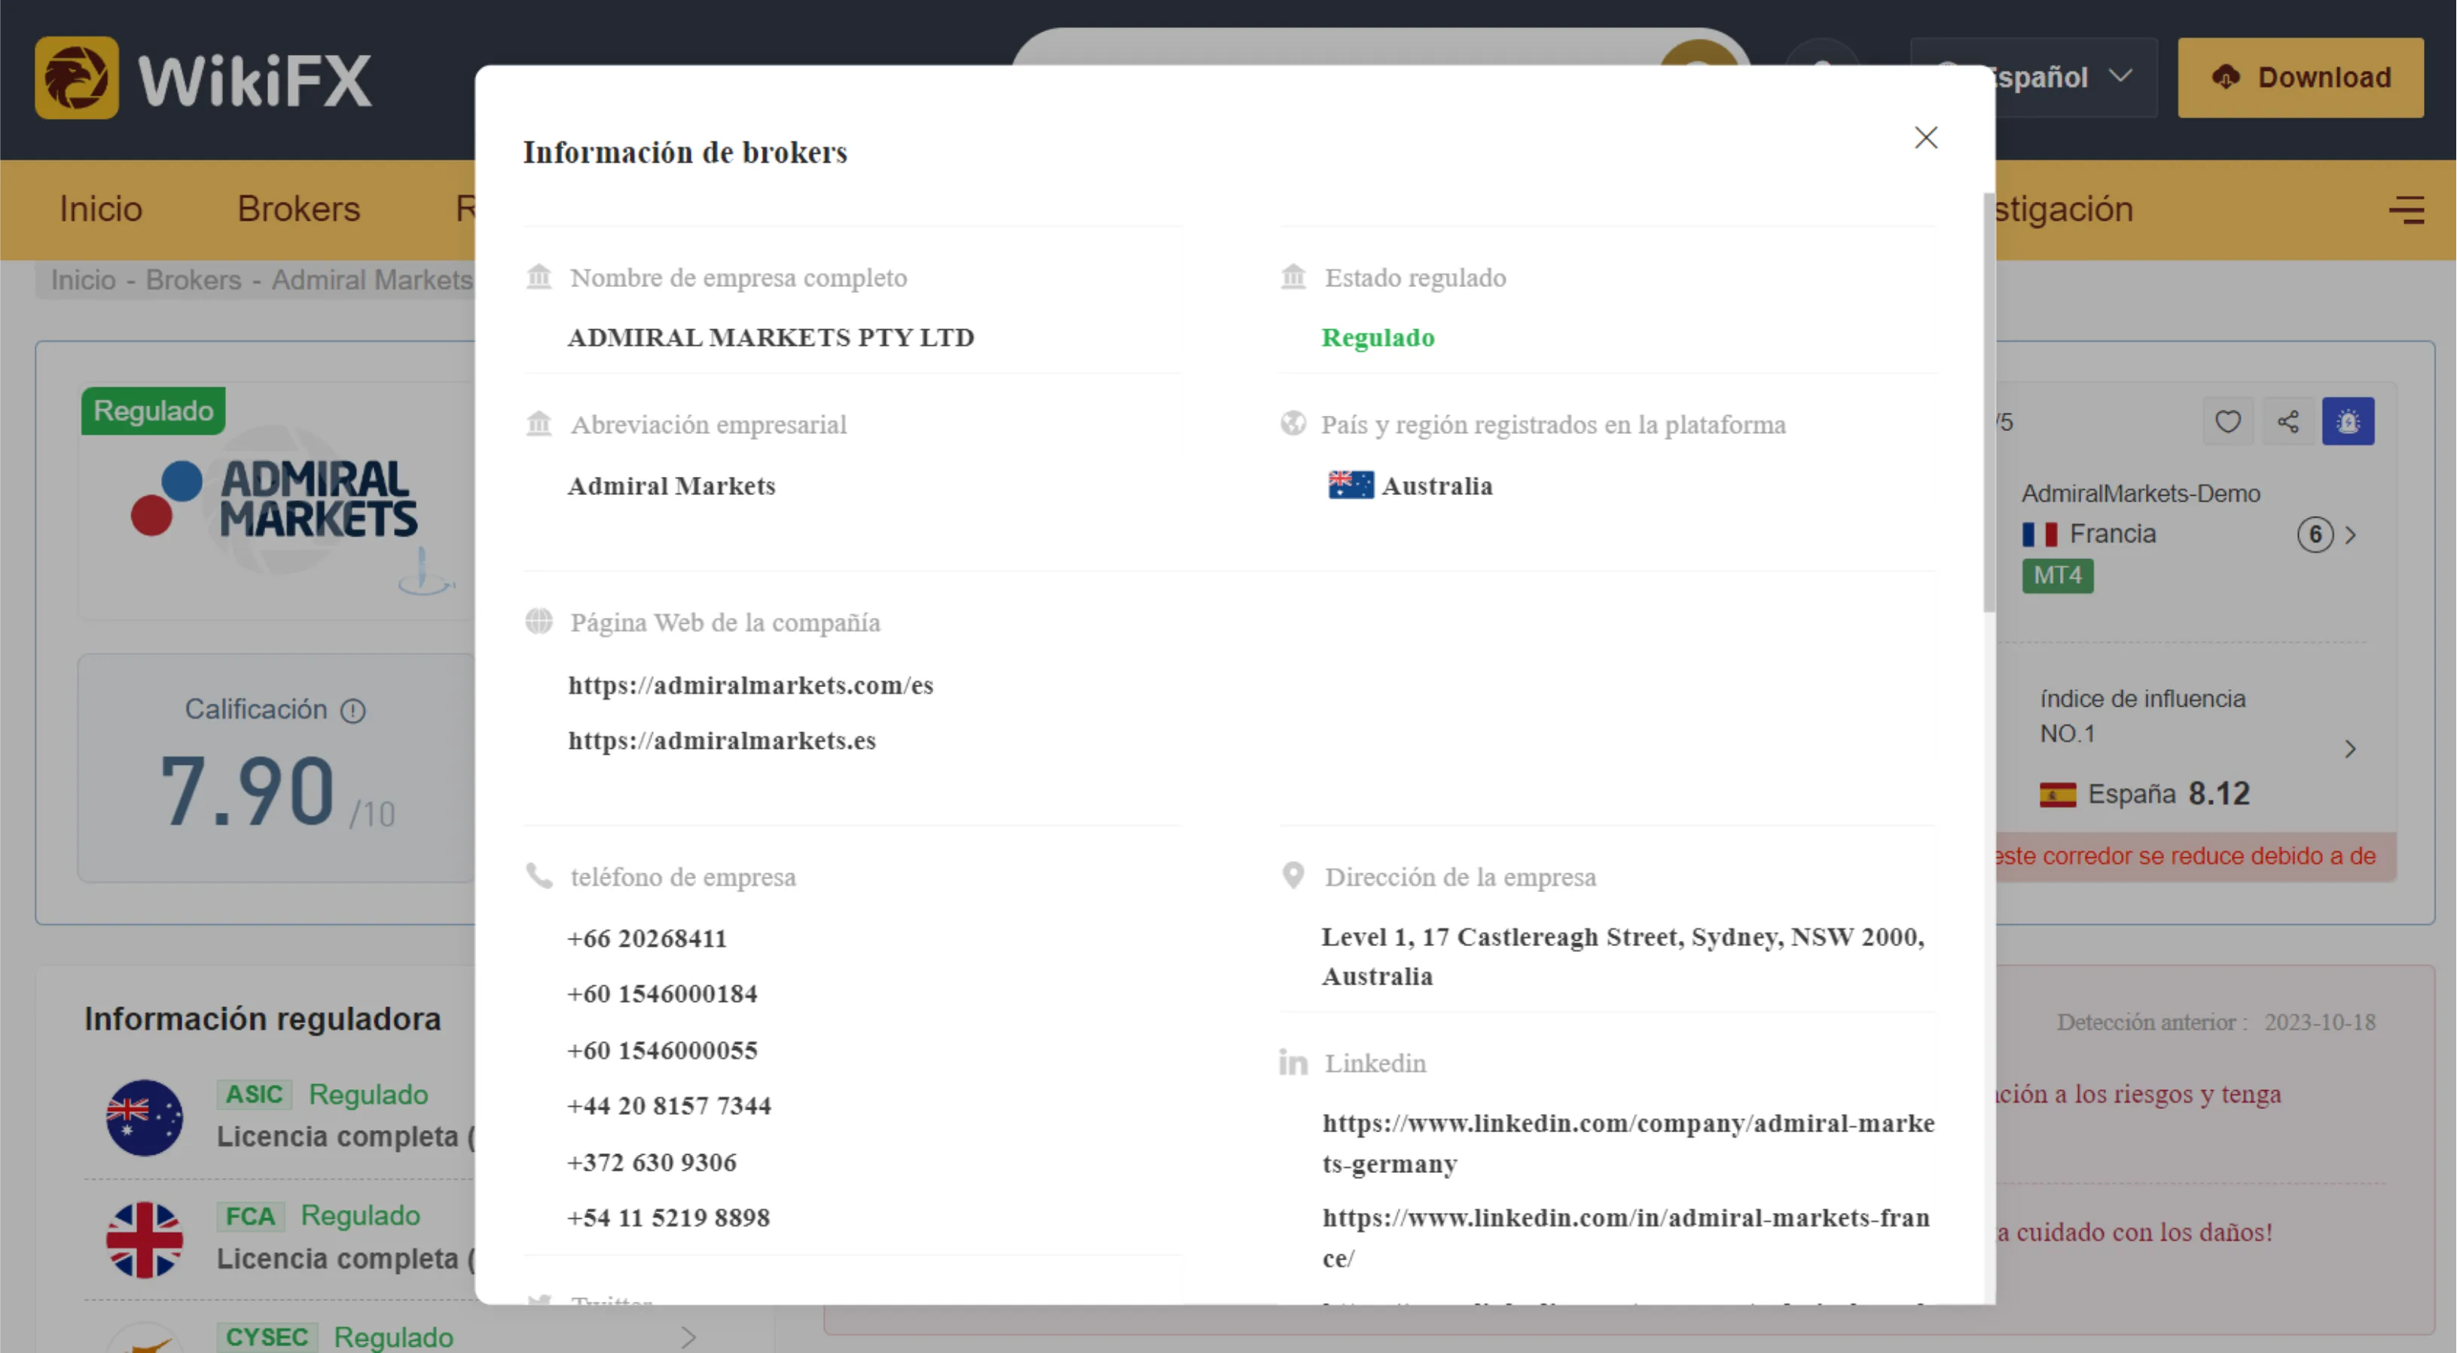Open the Español language dropdown
The height and width of the screenshot is (1353, 2457).
pos(2034,78)
